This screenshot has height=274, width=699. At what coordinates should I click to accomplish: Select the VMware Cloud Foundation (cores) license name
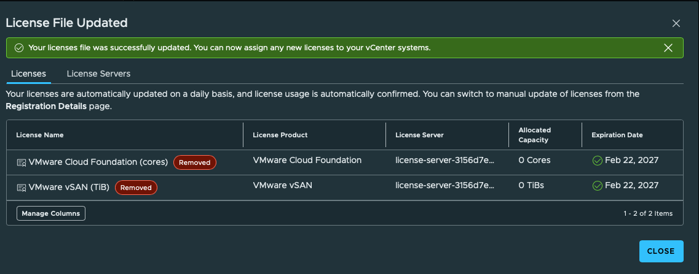tap(98, 162)
